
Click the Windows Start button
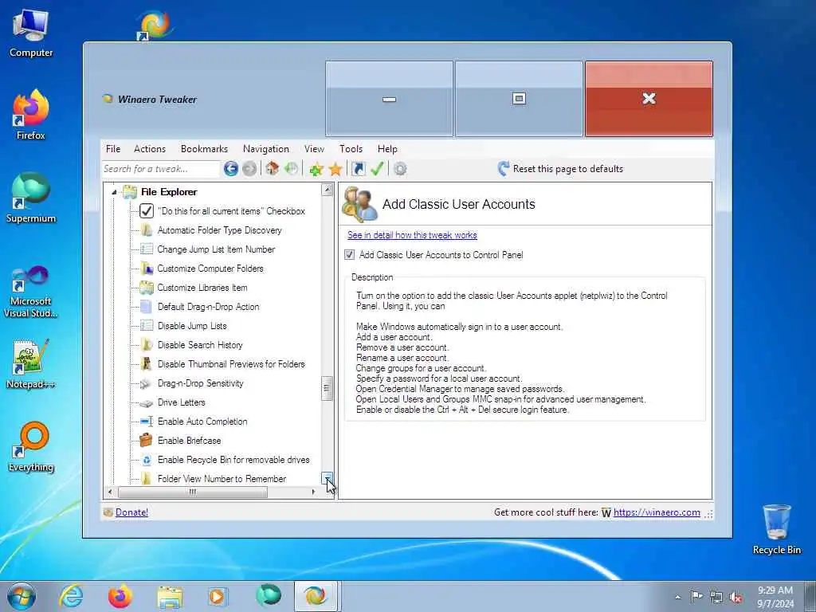point(22,596)
